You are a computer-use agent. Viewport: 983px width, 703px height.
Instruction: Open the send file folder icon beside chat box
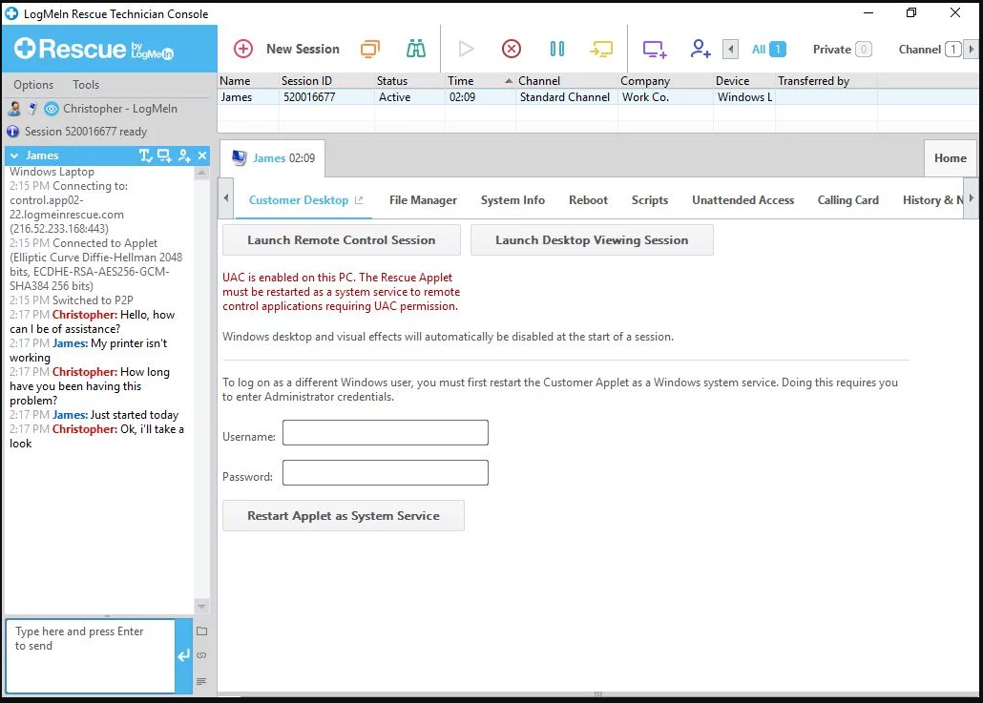pos(201,631)
